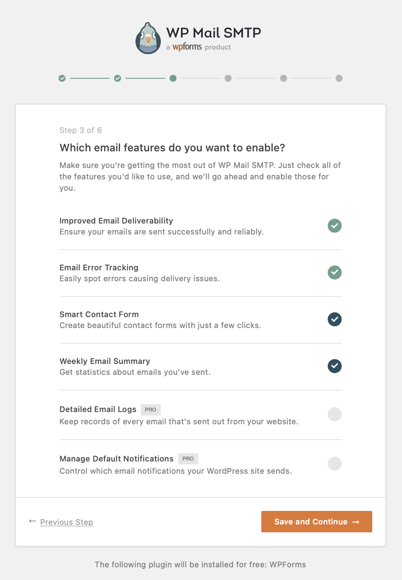Enable Manage Default Notifications
Screen dimensions: 402x580
point(334,464)
